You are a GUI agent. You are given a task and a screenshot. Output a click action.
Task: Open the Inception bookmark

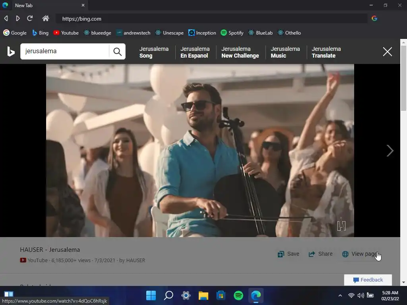pyautogui.click(x=202, y=33)
